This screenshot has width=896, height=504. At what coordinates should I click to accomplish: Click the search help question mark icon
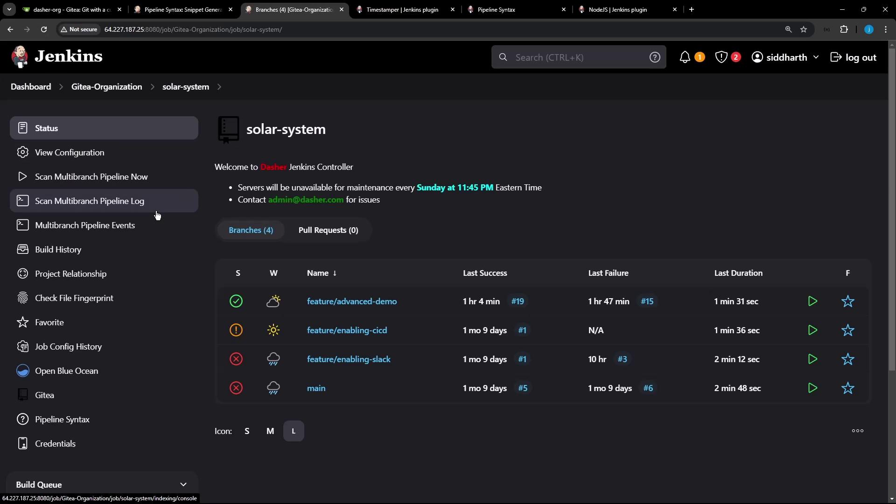[x=655, y=57]
